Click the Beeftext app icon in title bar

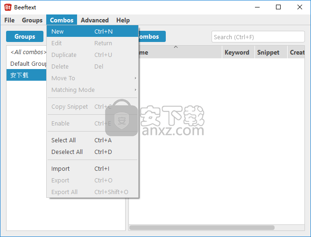[7, 7]
